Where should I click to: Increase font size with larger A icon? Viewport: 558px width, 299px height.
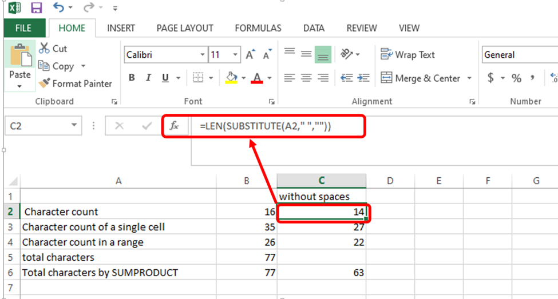click(250, 54)
